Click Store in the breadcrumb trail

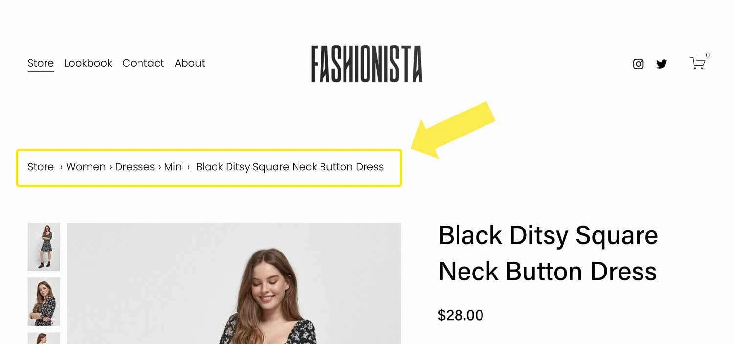(41, 167)
